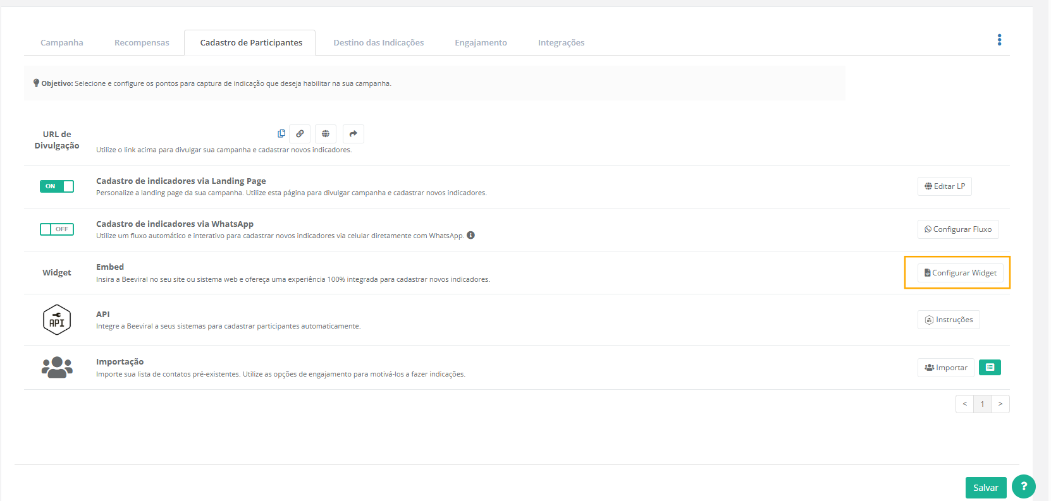This screenshot has width=1051, height=501.
Task: Click Cadastro de indicadores via Landing Page heading
Action: (x=181, y=181)
